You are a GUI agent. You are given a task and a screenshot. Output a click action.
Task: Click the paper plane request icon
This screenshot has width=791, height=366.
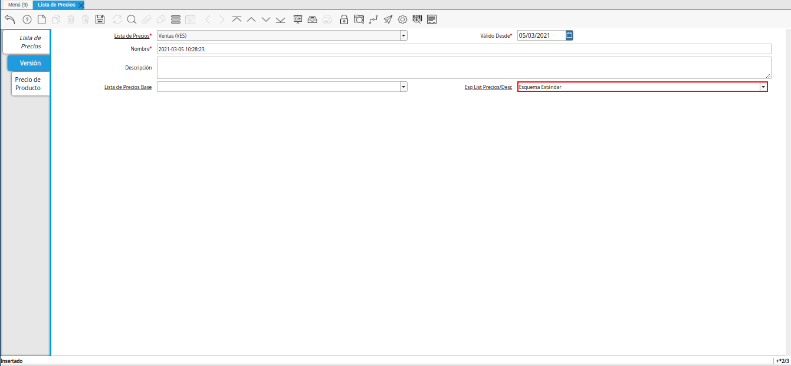[388, 19]
